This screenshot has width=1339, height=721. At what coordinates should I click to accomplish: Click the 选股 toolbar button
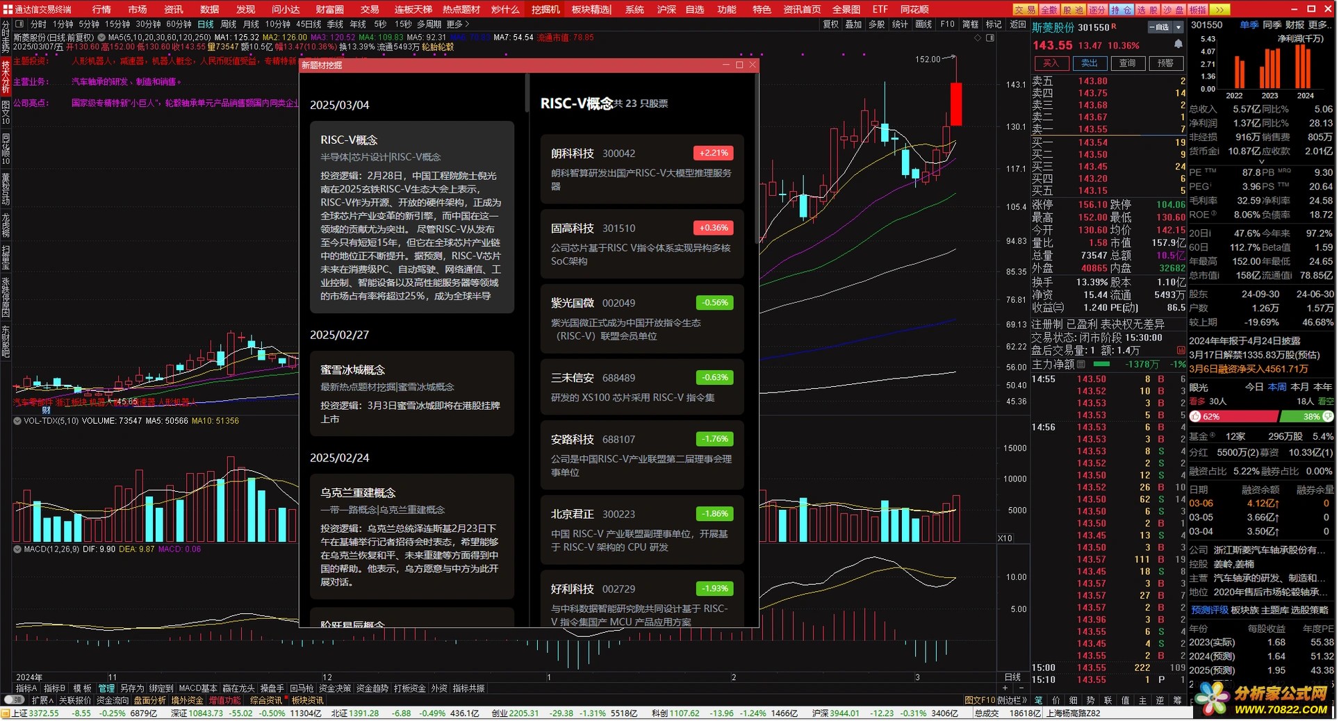pyautogui.click(x=1147, y=10)
